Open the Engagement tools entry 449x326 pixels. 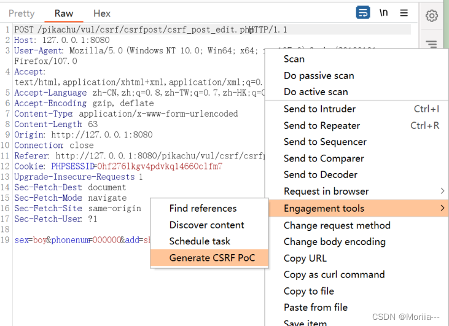pos(358,208)
